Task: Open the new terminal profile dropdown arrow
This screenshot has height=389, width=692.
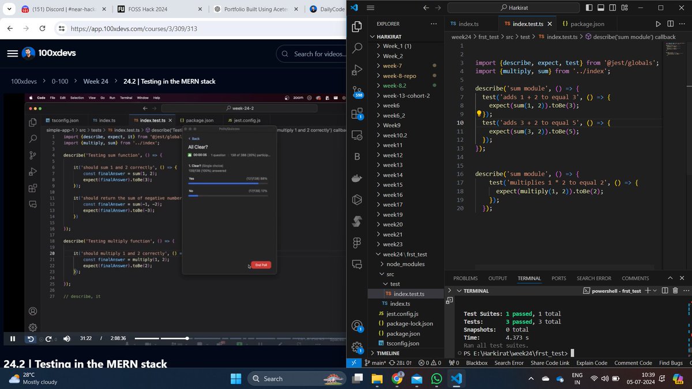Action: 656,291
